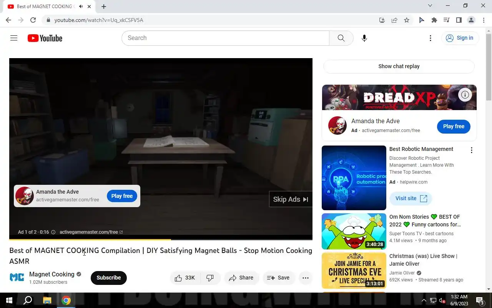Screen dimensions: 492x308
Task: Open the taskbar clock showing 1:32 AM
Action: point(459,300)
